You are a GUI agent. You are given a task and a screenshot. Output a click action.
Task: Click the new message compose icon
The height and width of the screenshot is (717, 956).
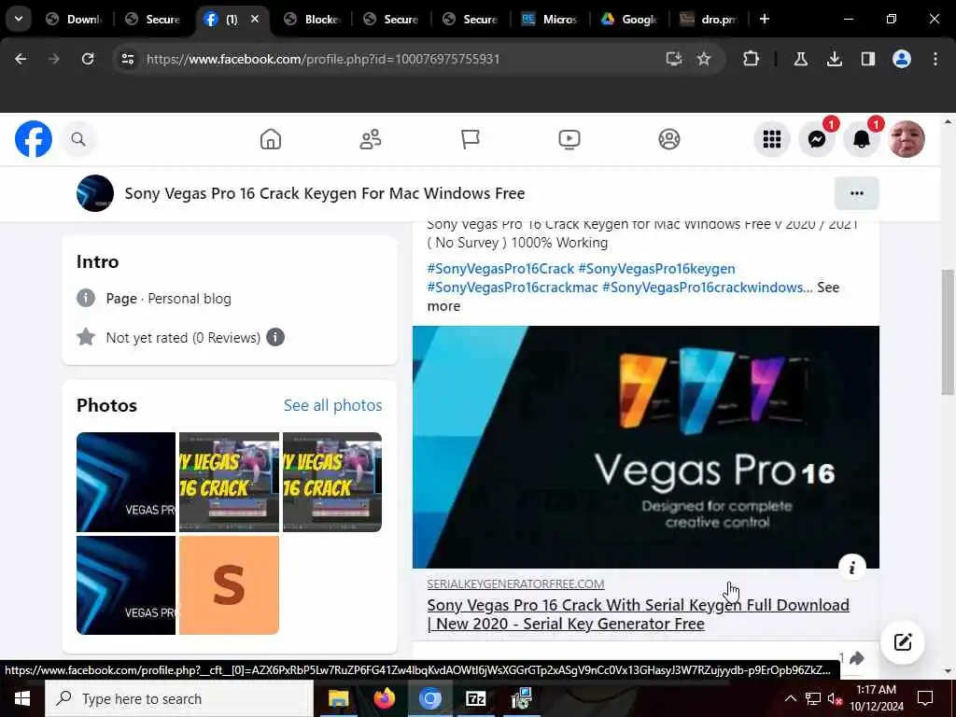pos(903,642)
